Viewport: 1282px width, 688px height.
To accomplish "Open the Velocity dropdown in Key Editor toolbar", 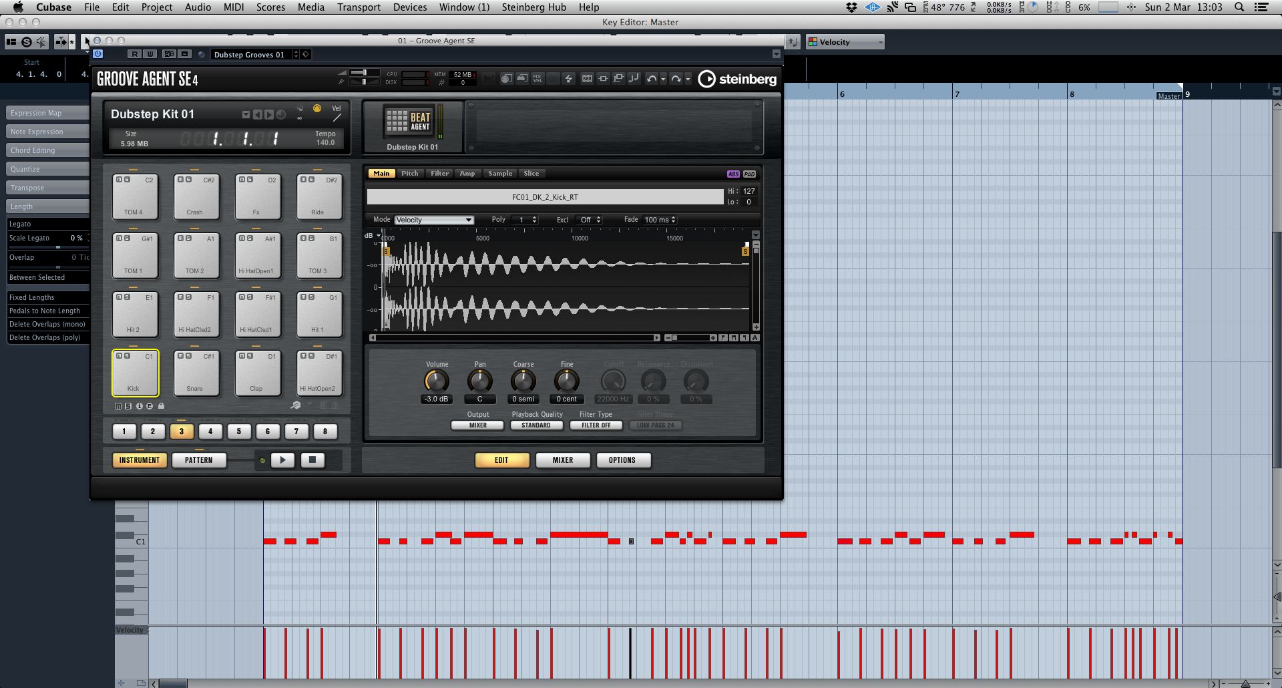I will [x=845, y=42].
